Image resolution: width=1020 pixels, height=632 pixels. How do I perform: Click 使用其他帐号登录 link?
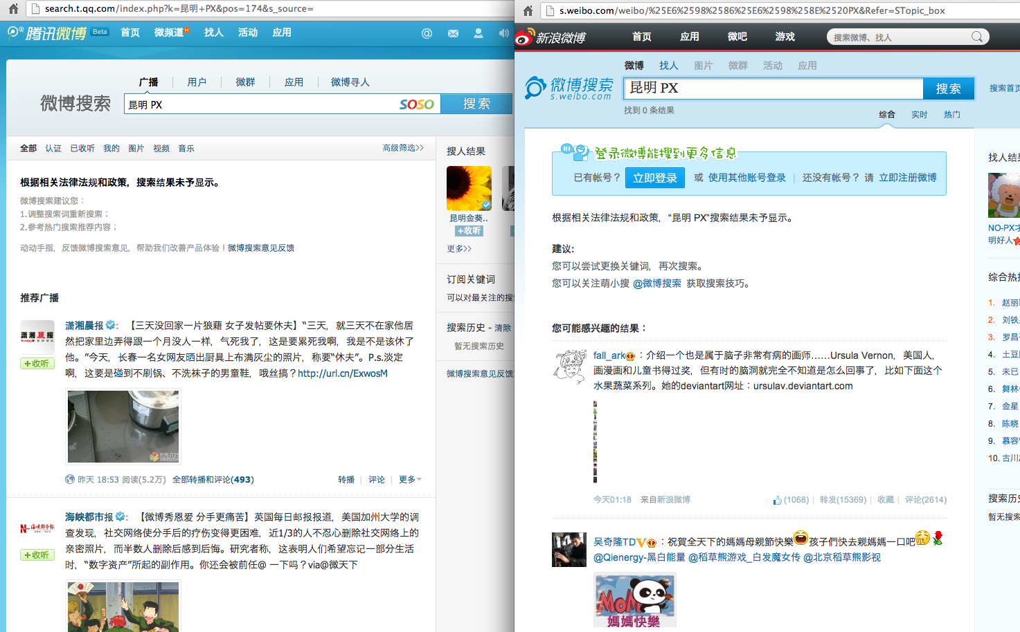pos(747,178)
